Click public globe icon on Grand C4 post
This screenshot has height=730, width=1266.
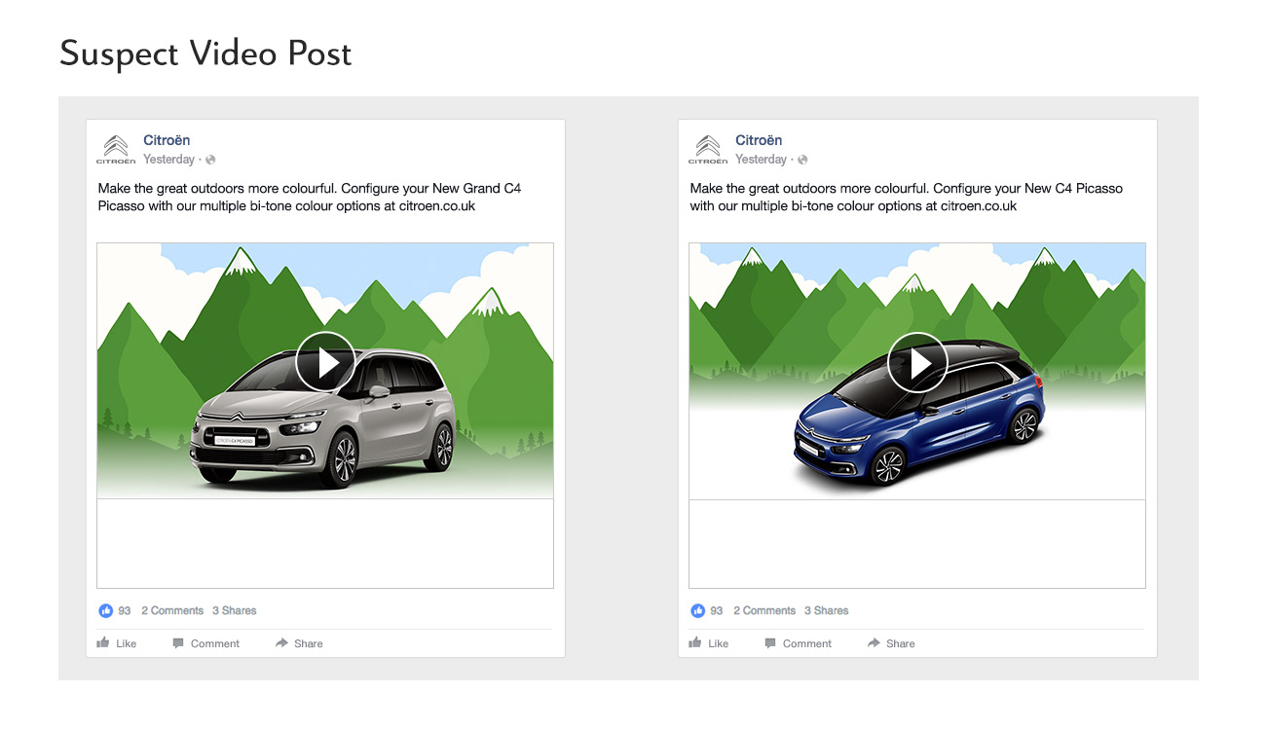pyautogui.click(x=210, y=160)
